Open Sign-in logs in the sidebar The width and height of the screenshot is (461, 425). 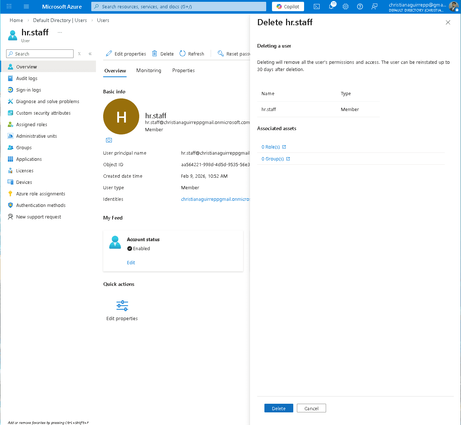(28, 90)
